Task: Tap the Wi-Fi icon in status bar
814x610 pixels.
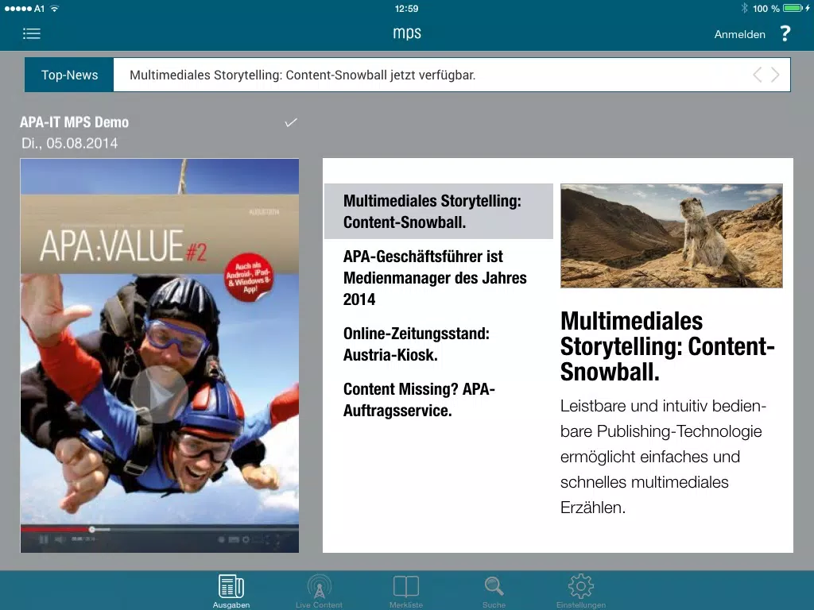Action: click(55, 8)
